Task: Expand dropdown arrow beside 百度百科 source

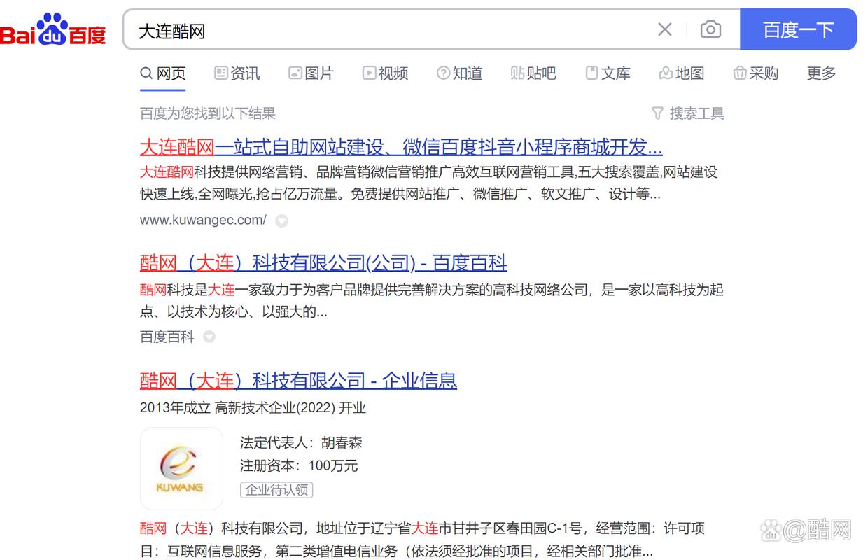Action: 209,337
